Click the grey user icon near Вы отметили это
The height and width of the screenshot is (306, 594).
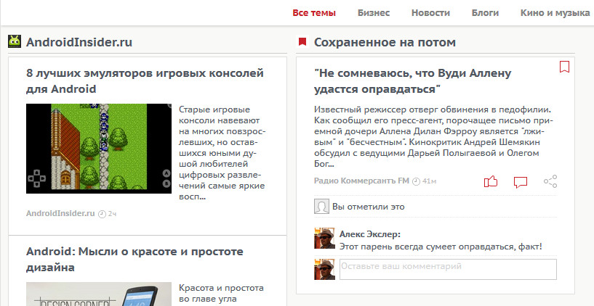[x=321, y=207]
